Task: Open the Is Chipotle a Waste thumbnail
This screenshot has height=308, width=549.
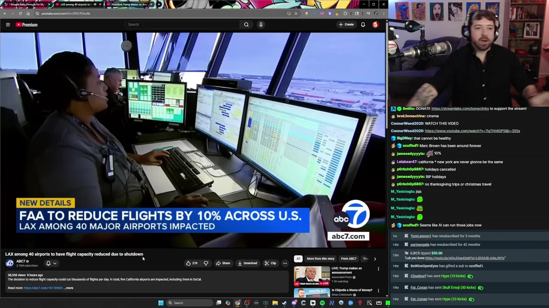Action: click(x=312, y=293)
